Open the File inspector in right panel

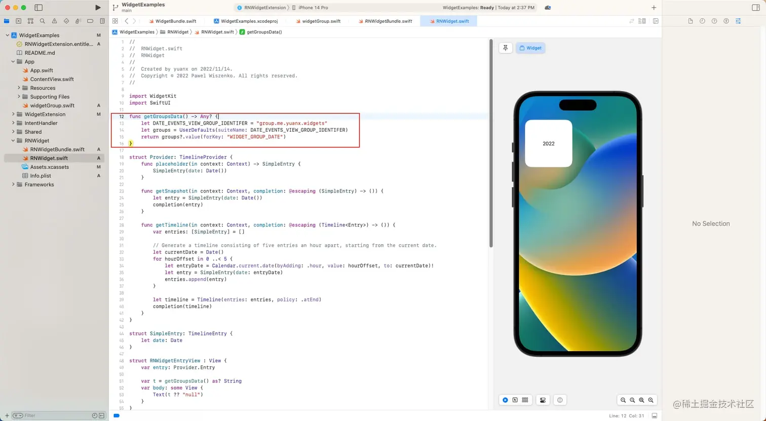coord(690,21)
